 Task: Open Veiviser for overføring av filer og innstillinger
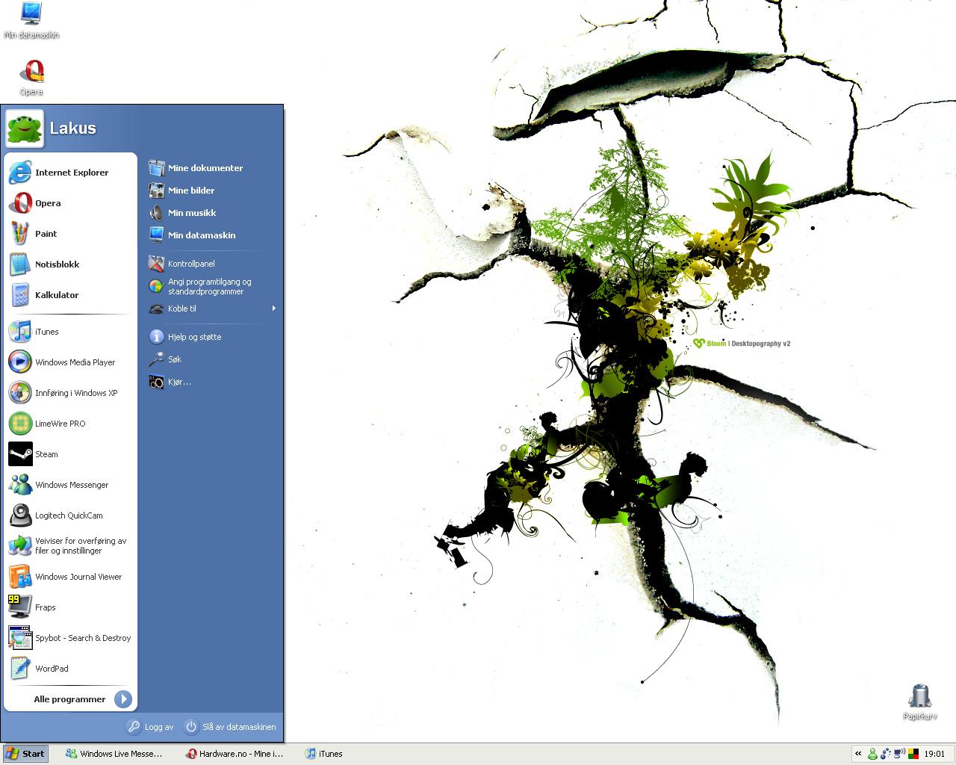[70, 546]
